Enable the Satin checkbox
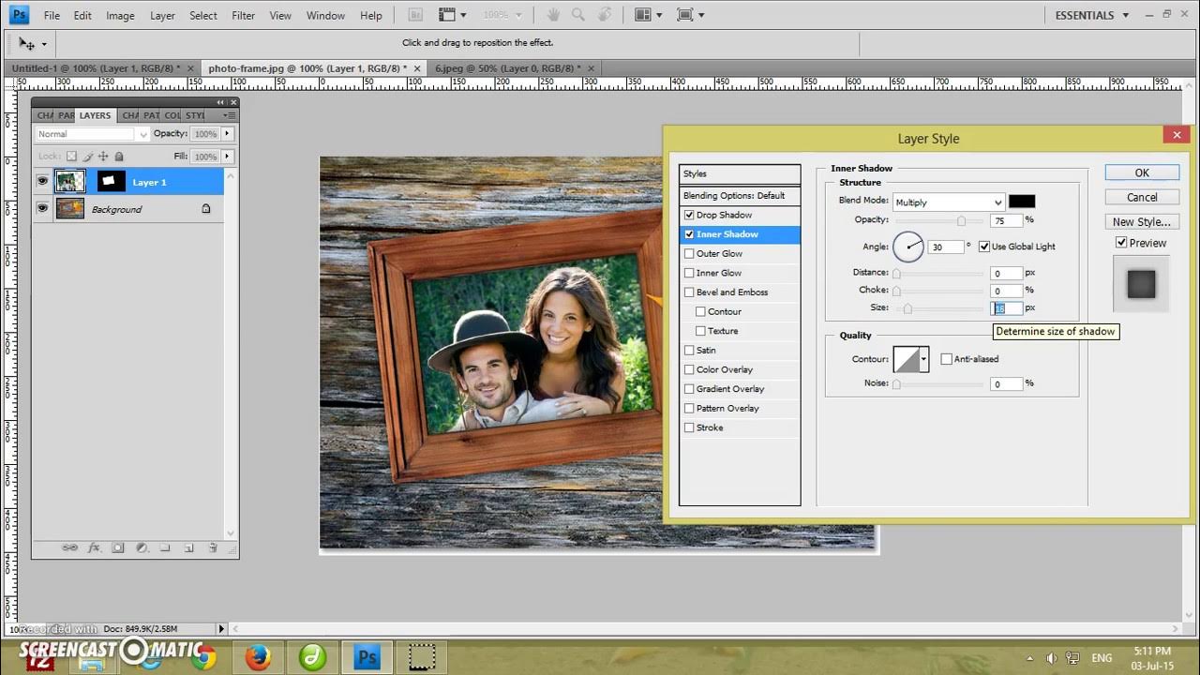 [x=689, y=350]
